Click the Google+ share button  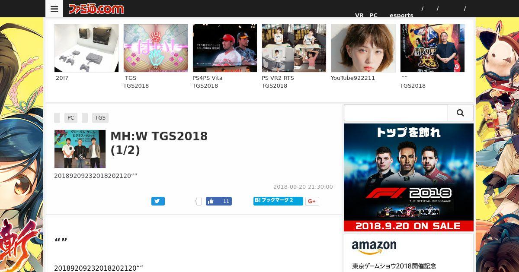click(312, 201)
